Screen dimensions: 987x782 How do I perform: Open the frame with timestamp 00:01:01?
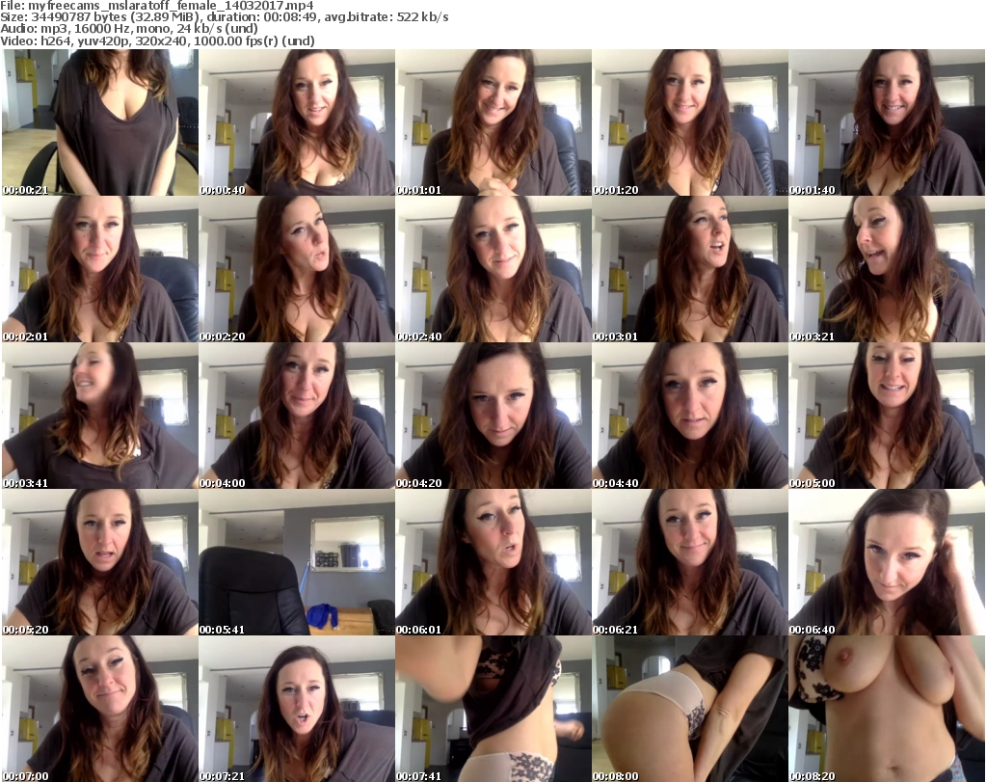click(x=493, y=122)
